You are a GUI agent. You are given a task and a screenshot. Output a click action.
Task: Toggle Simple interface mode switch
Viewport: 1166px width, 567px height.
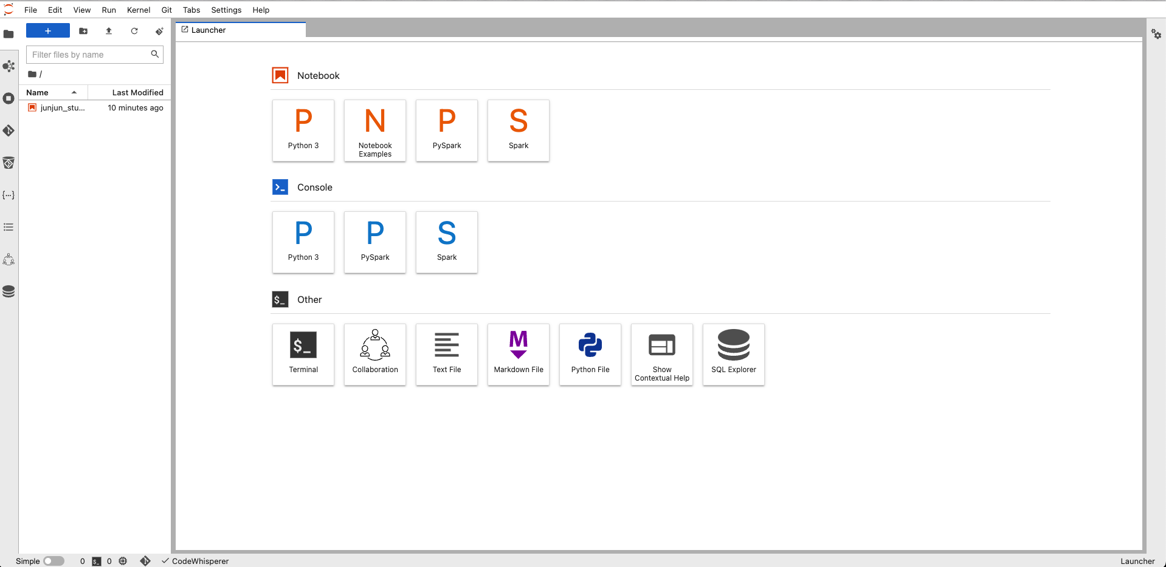tap(53, 561)
